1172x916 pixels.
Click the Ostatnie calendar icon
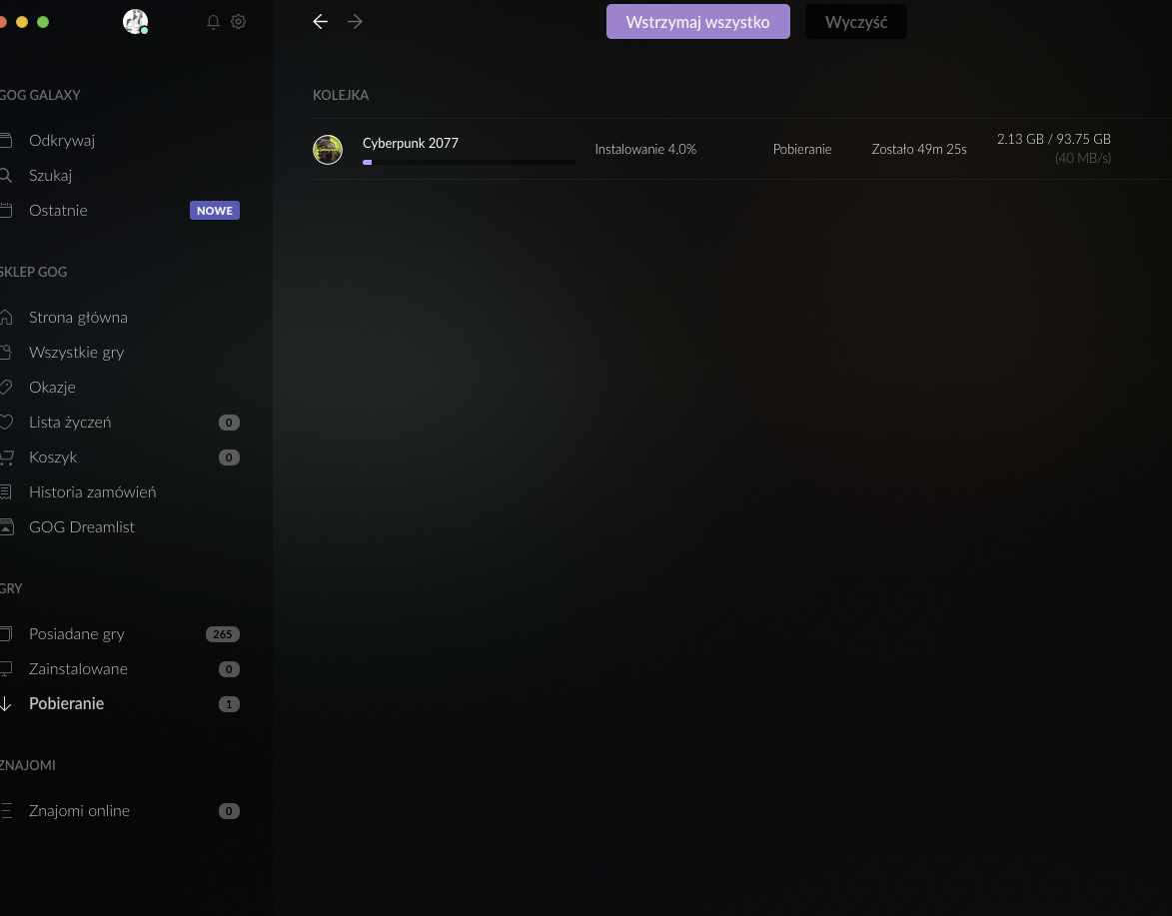[5, 211]
